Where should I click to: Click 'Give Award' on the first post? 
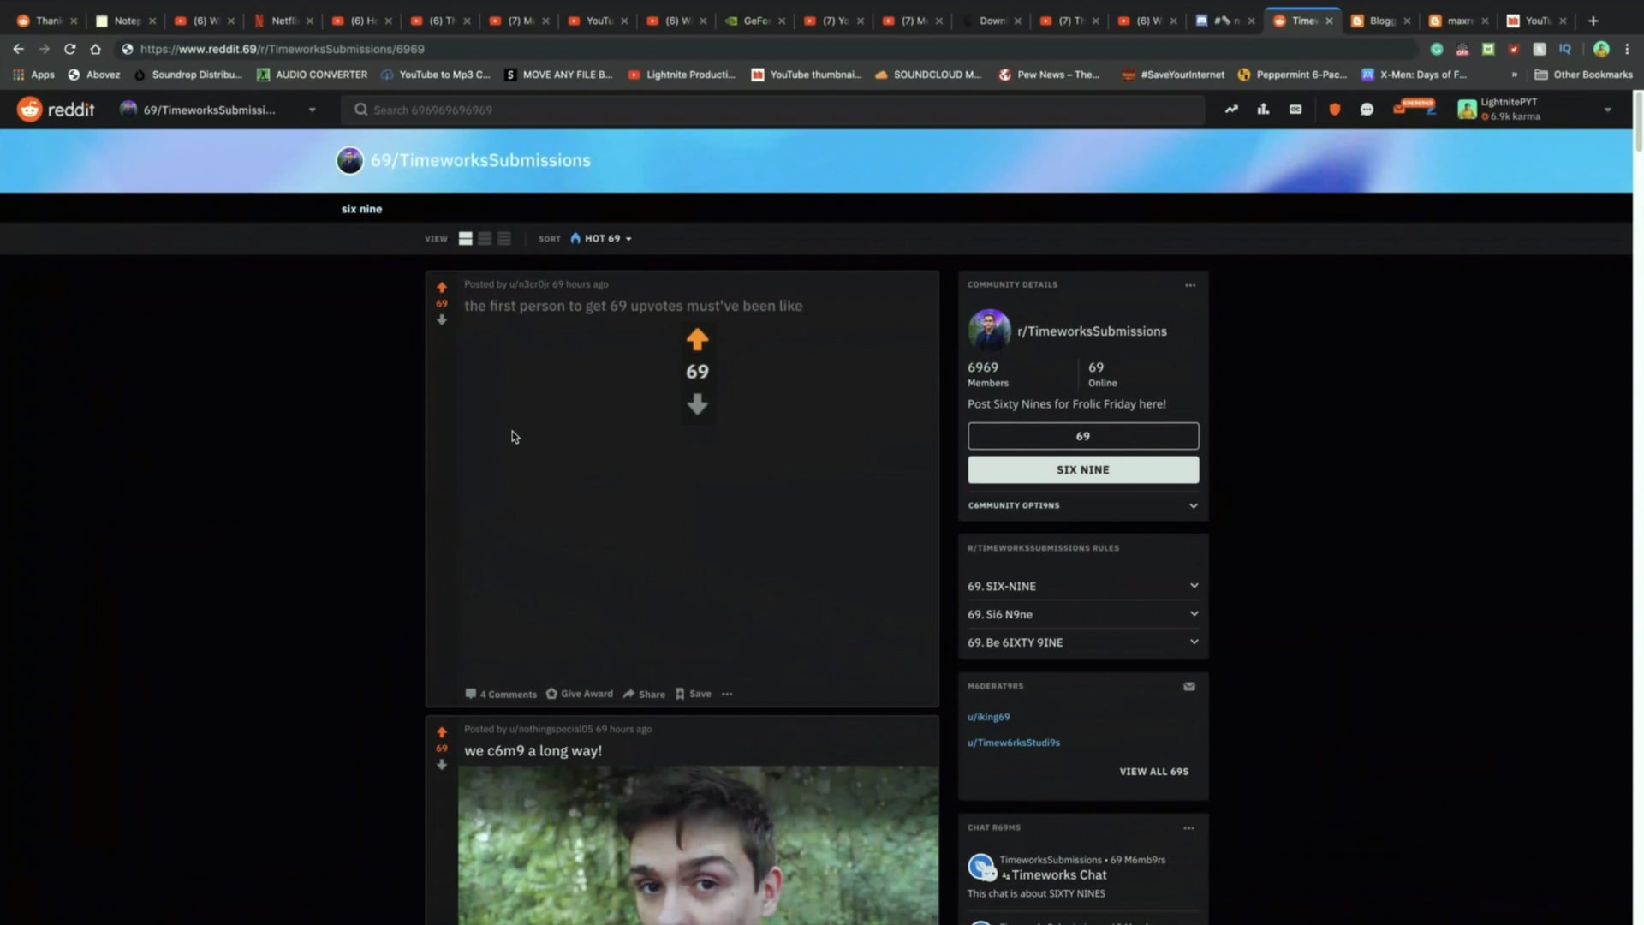(x=580, y=694)
